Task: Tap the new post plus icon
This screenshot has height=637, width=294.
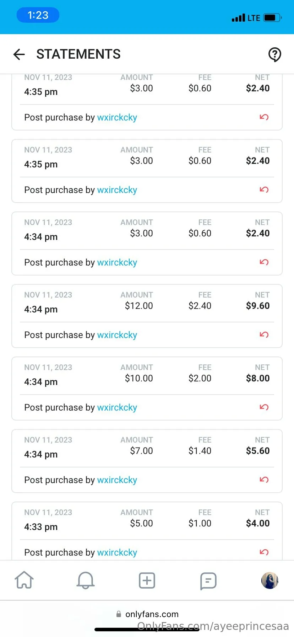Action: click(147, 580)
